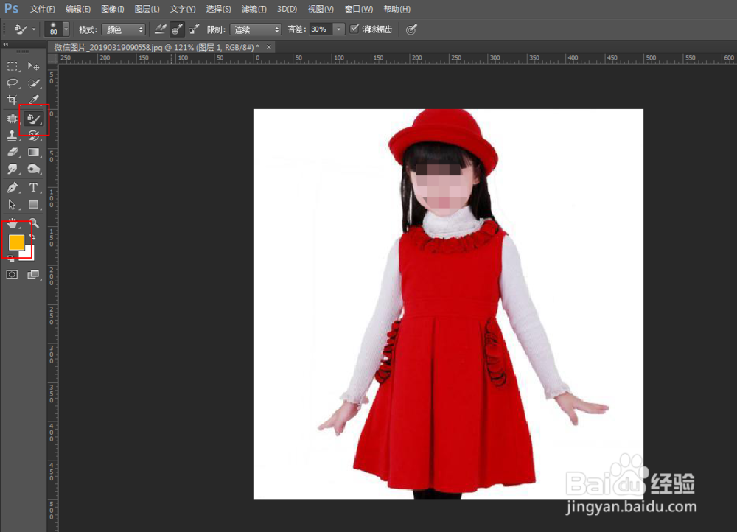The height and width of the screenshot is (532, 737).
Task: Click the orange foreground color swatch
Action: [x=16, y=242]
